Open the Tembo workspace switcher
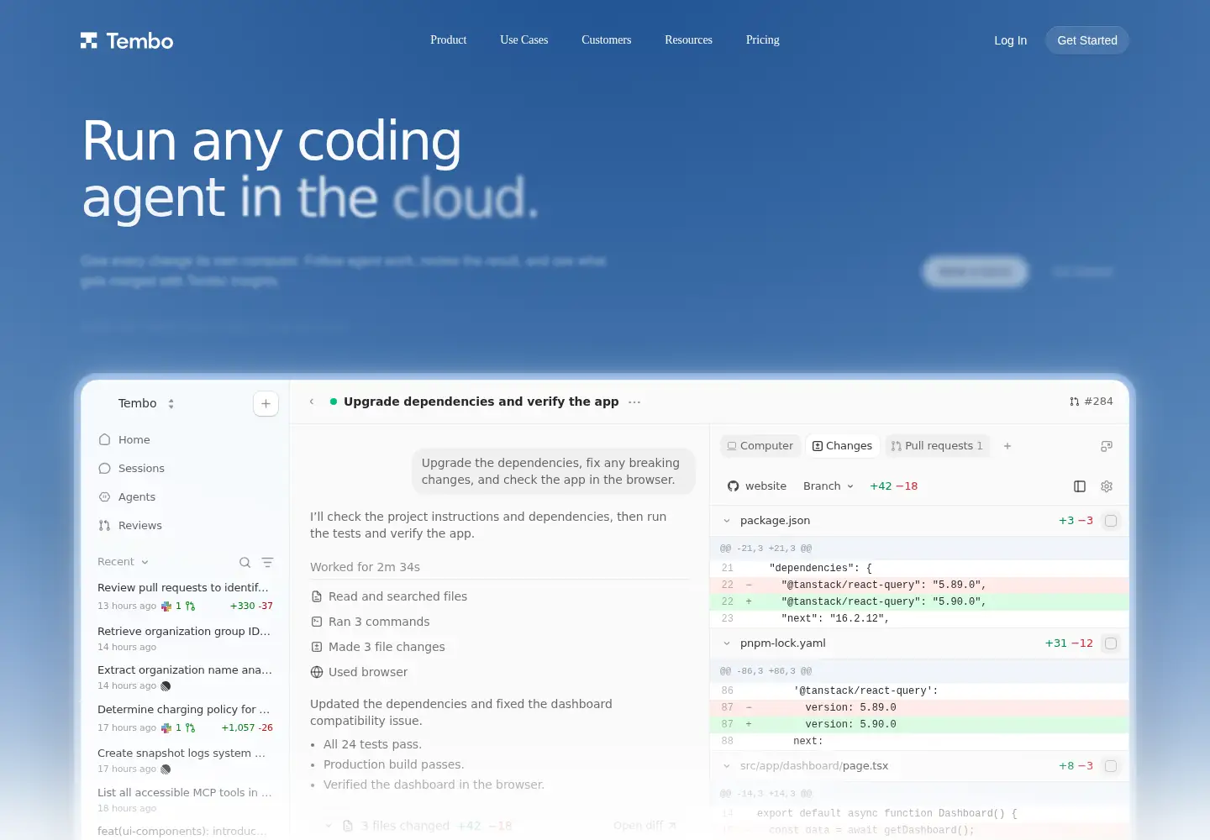 (146, 403)
